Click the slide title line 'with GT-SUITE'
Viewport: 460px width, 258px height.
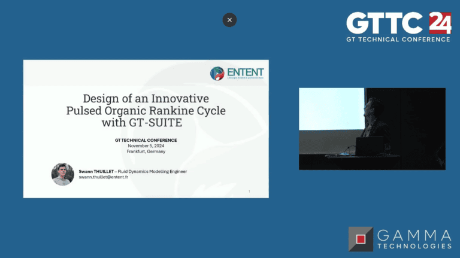142,123
